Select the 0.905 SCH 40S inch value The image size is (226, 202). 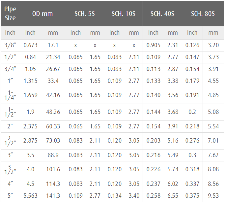[x=154, y=45]
